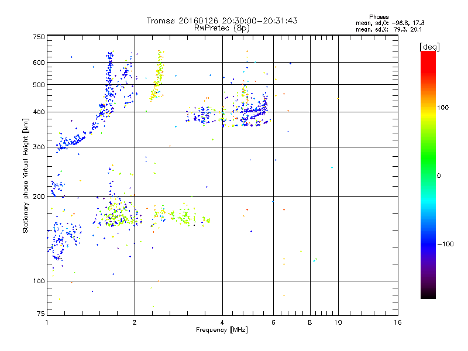Image resolution: width=468 pixels, height=351 pixels.
Task: Click the y-axis '750' tick label
Action: (x=39, y=37)
